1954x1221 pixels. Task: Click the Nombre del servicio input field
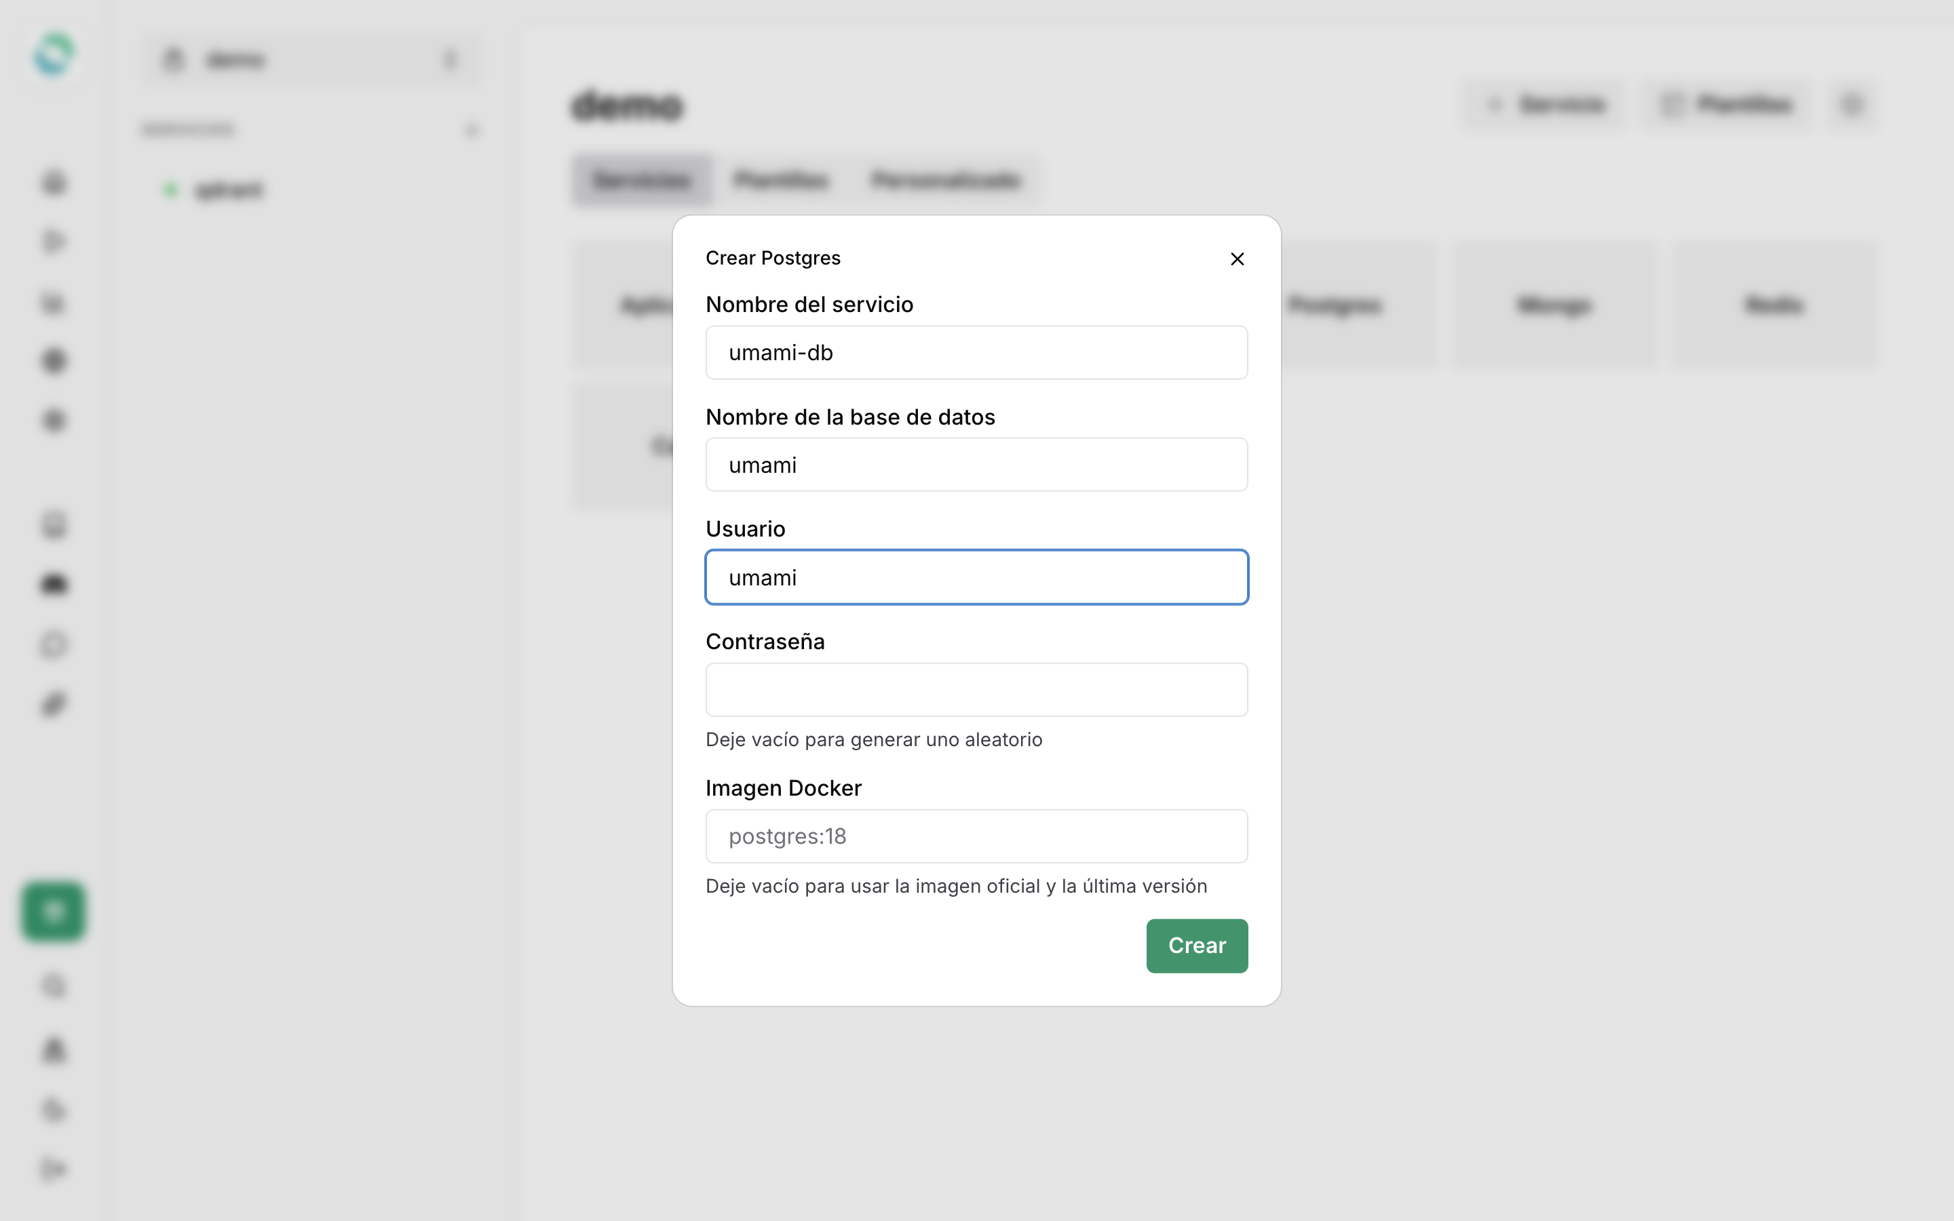[976, 353]
